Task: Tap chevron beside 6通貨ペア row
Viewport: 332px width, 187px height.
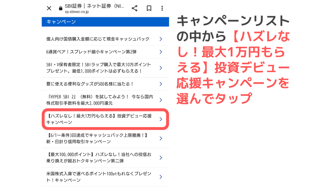Action: [x=161, y=52]
